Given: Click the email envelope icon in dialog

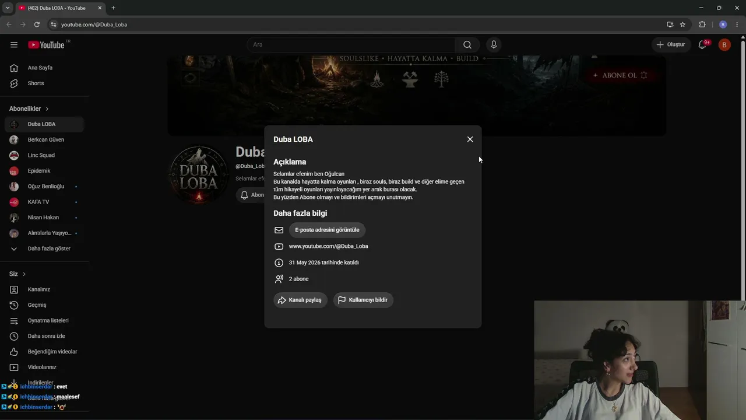Looking at the screenshot, I should click(279, 230).
